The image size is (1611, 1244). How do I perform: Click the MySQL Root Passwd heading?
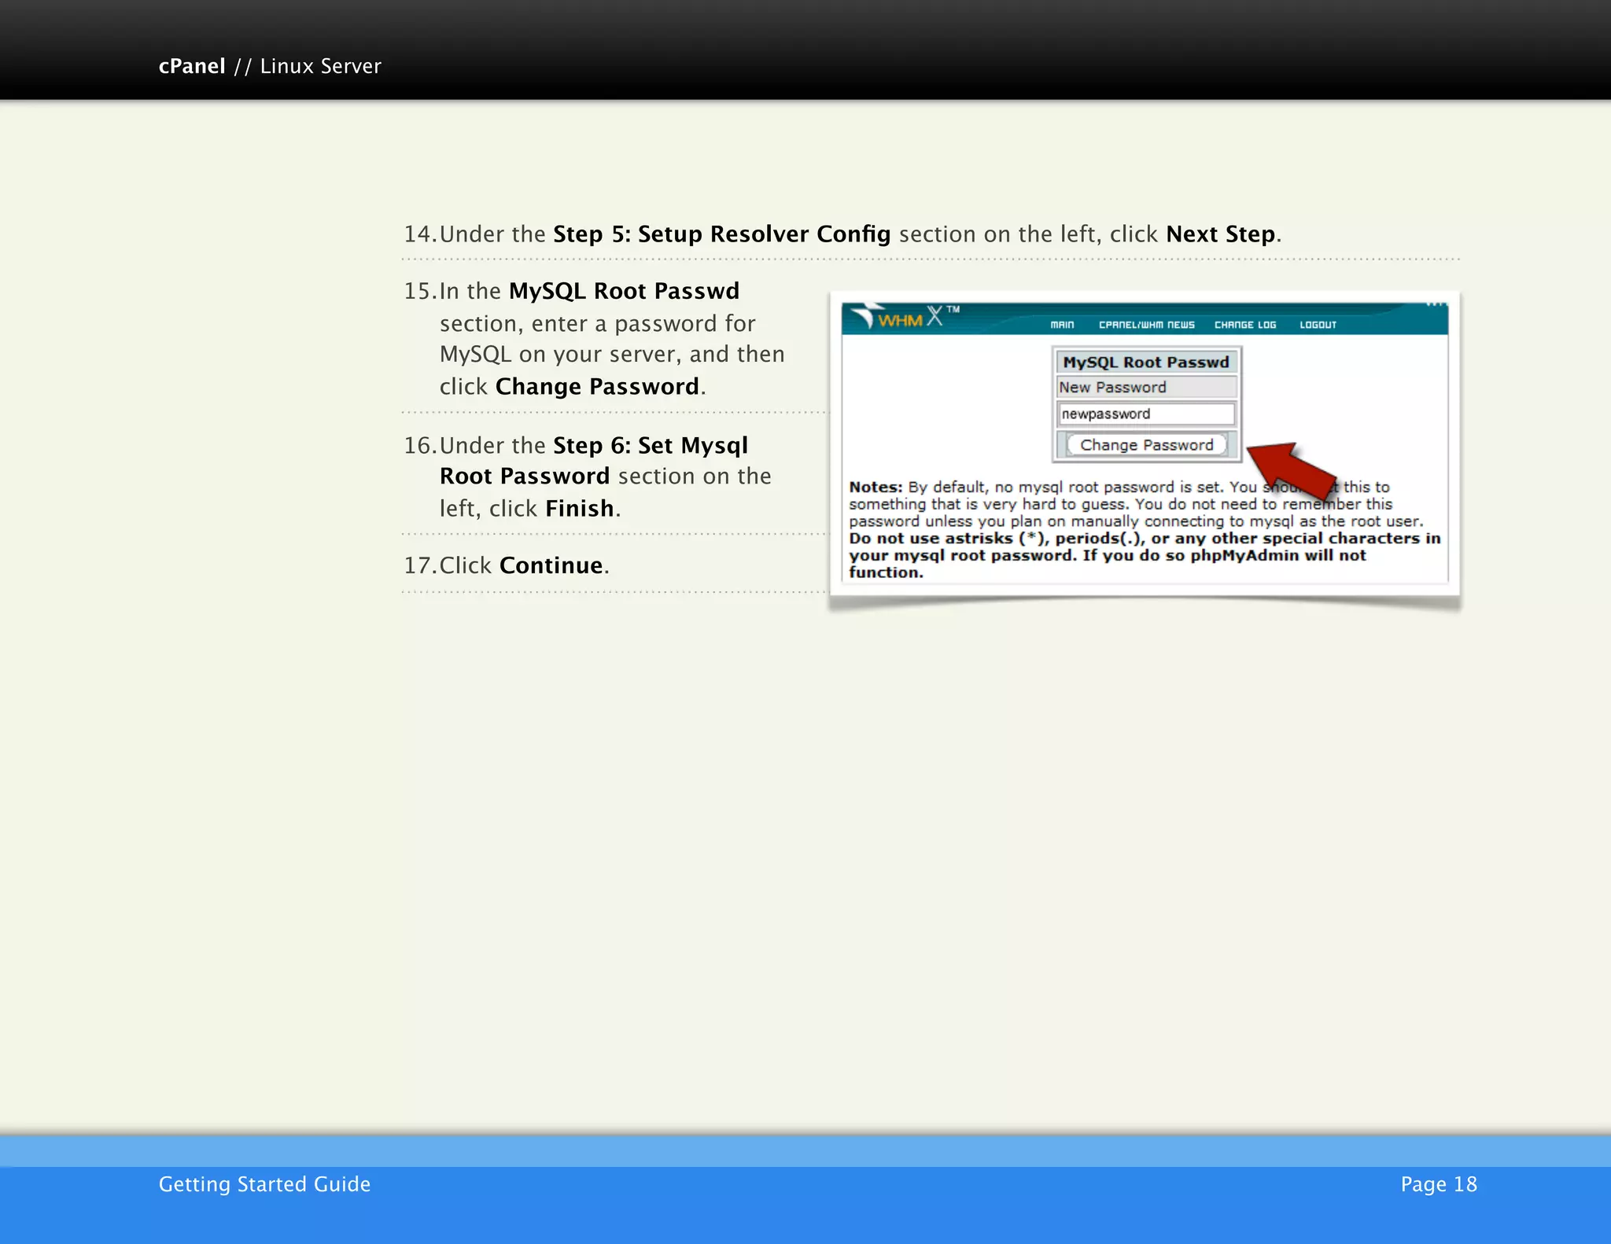point(1146,363)
